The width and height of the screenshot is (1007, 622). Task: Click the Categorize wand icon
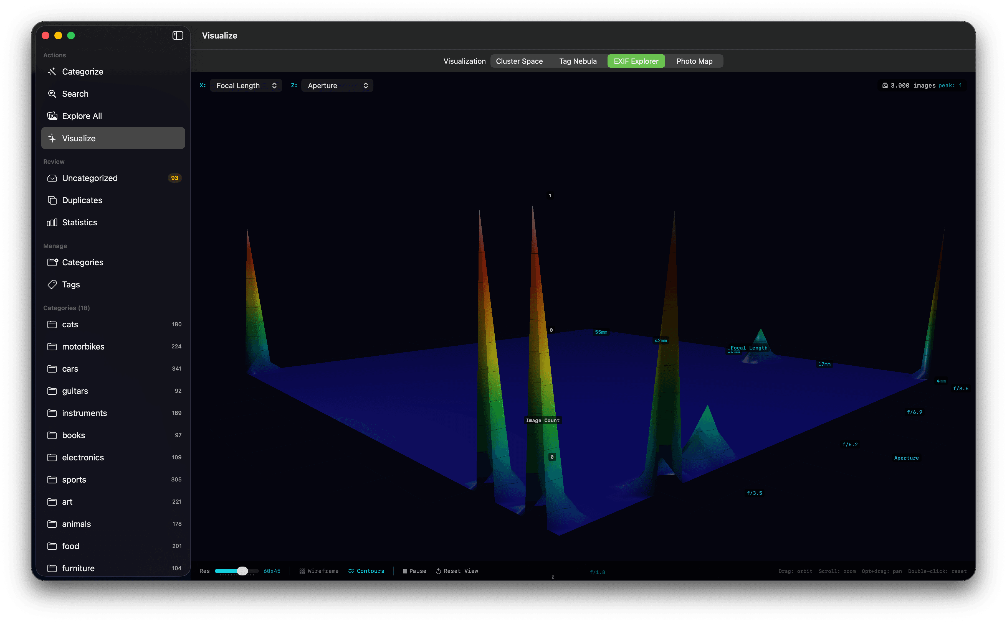pos(52,72)
